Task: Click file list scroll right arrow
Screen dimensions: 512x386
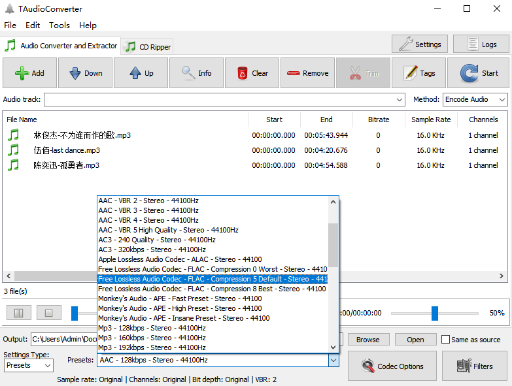Action: pyautogui.click(x=502, y=276)
